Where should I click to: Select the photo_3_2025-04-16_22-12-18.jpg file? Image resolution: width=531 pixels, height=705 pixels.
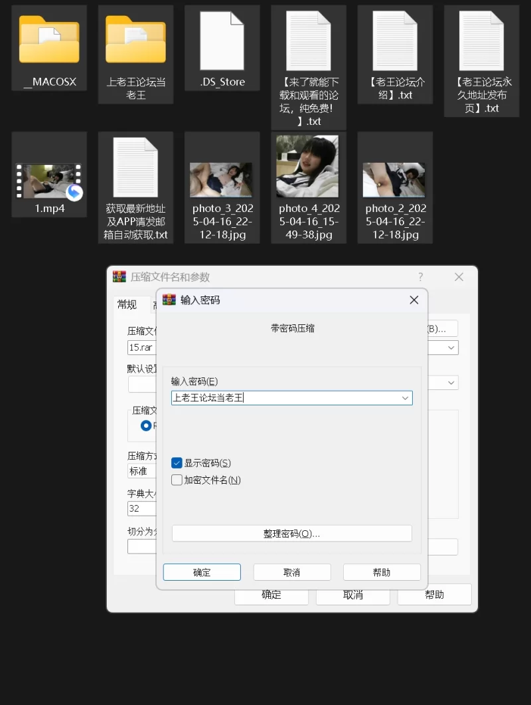coord(222,187)
